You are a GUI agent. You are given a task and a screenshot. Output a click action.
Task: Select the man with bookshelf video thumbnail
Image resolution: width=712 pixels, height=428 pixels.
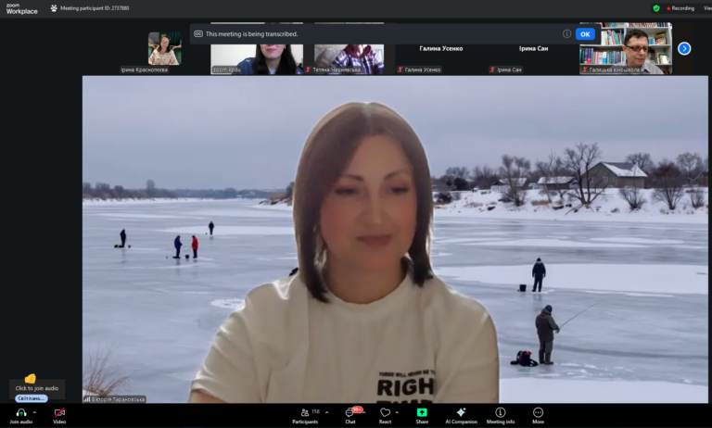point(626,48)
